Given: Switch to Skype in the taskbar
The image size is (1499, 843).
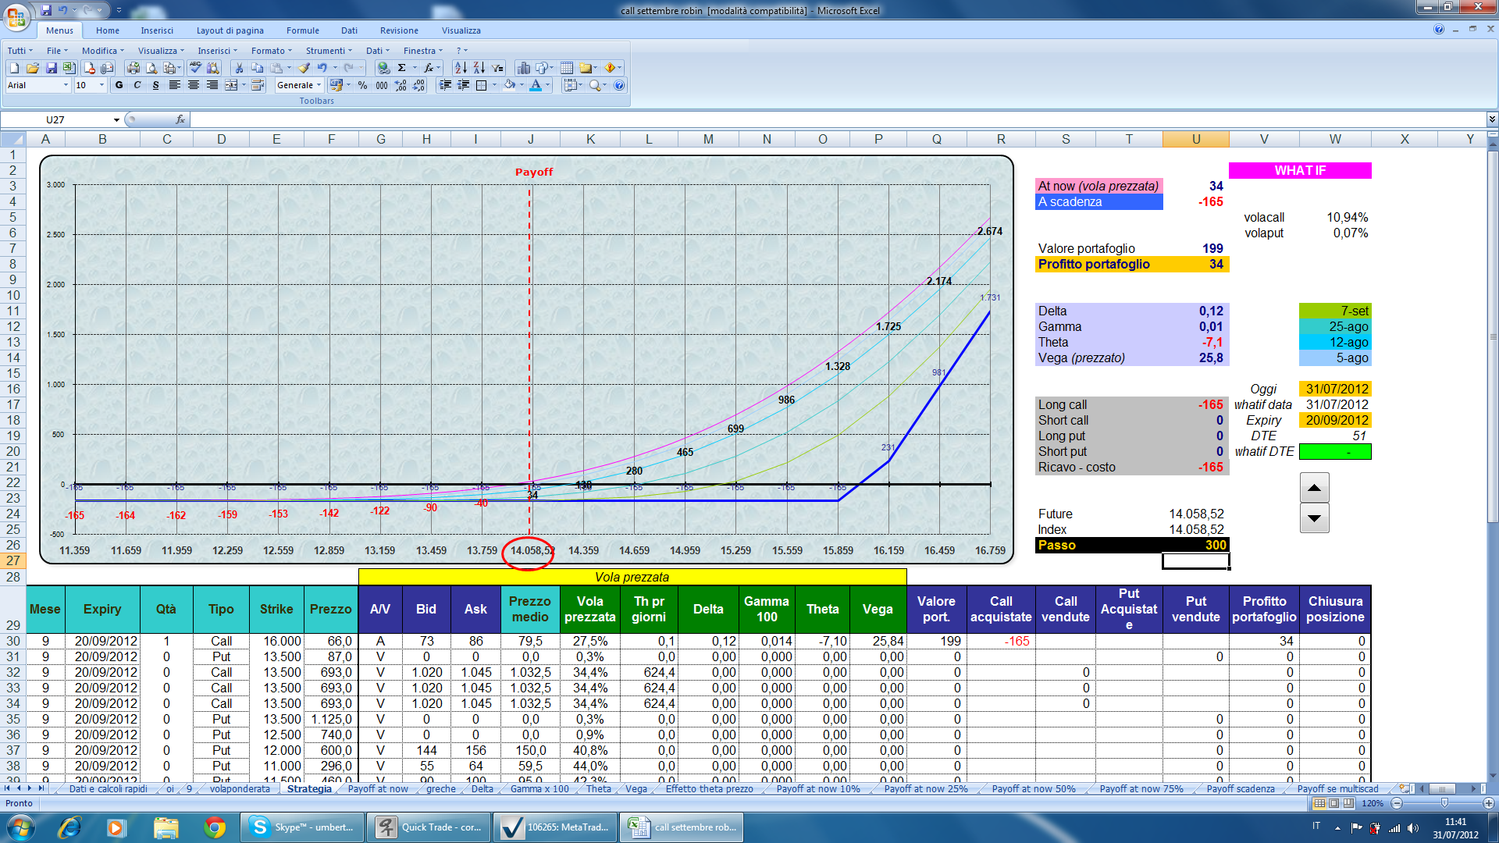Looking at the screenshot, I should [x=303, y=827].
